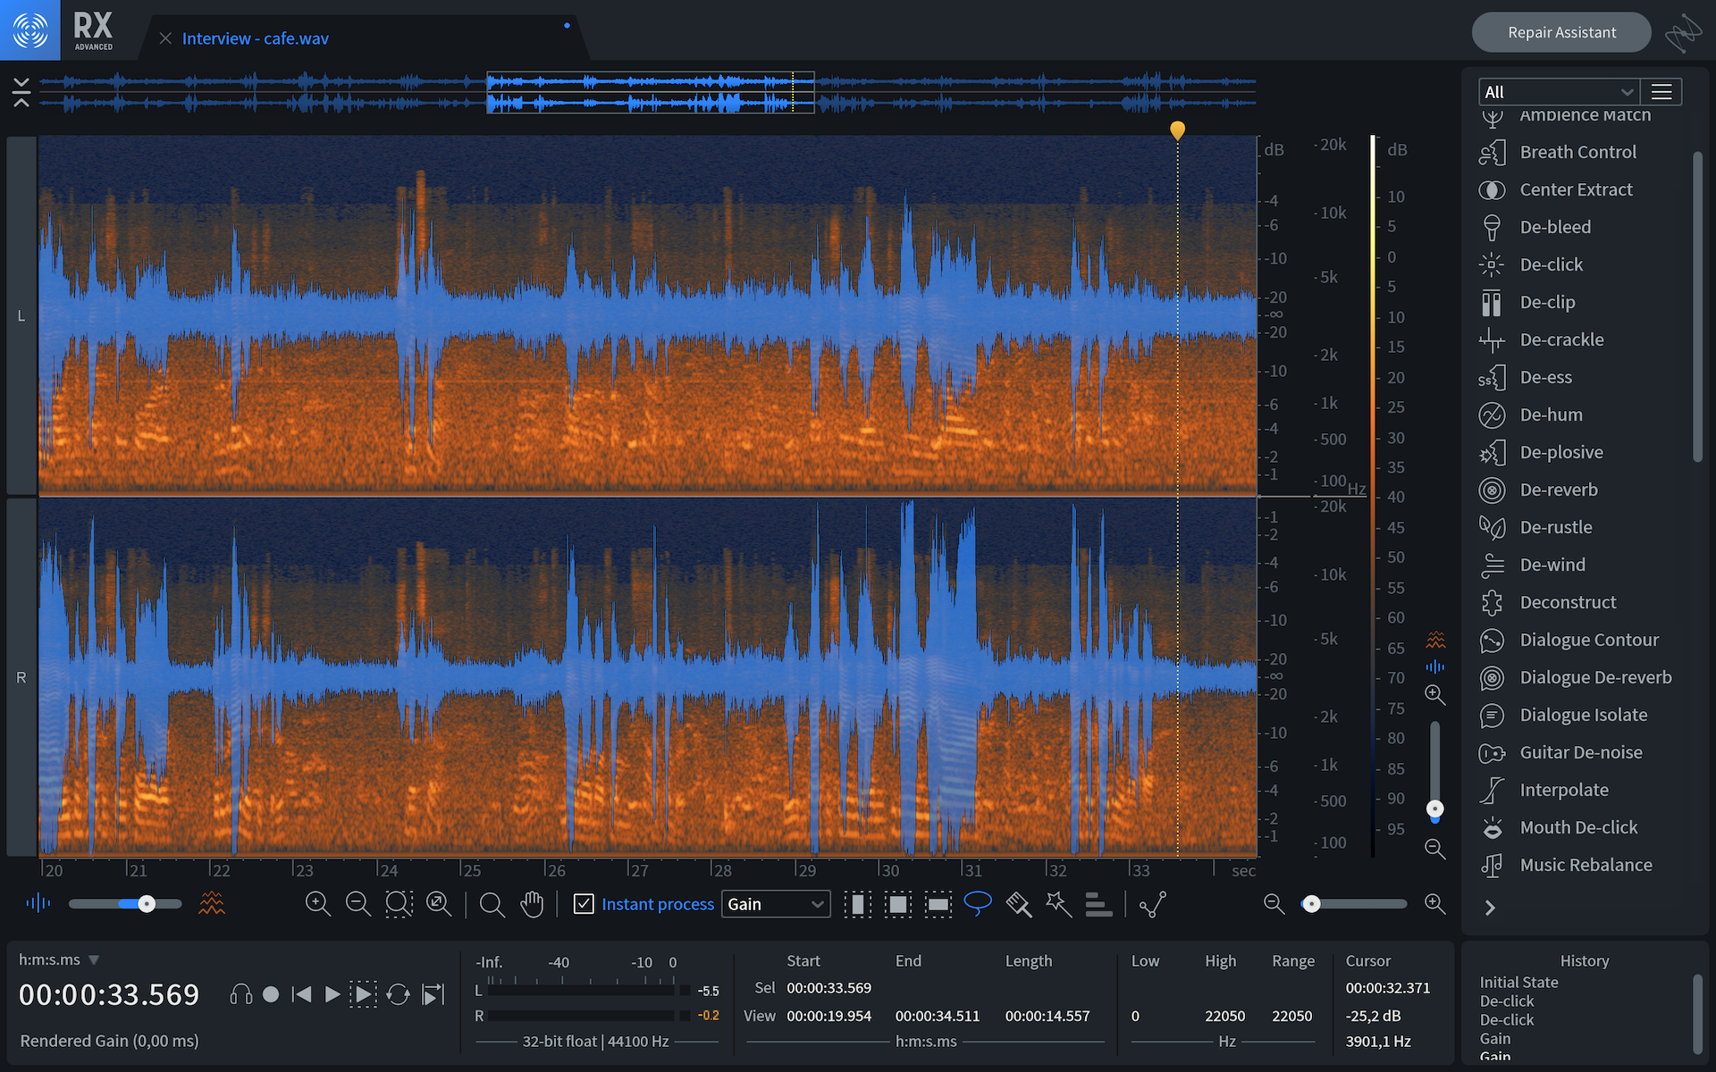Open the Mouth De-click module
This screenshot has height=1072, width=1716.
click(1577, 827)
